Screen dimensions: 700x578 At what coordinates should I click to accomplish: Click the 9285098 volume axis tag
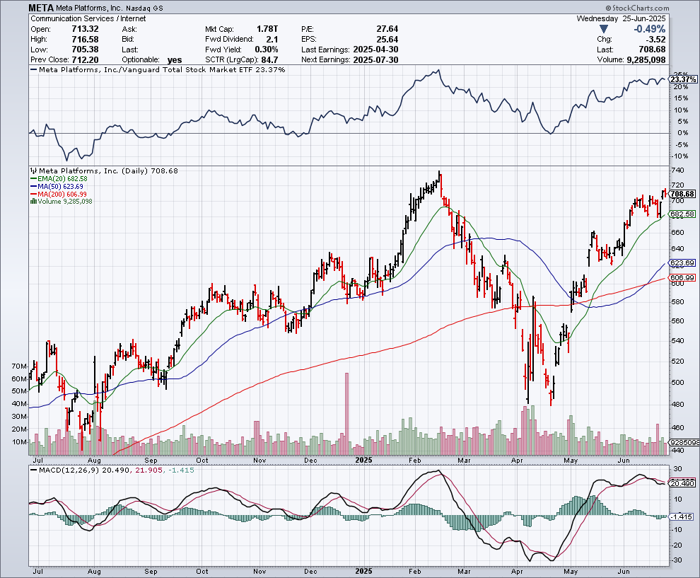[683, 443]
